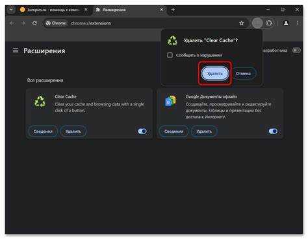Screen dimensions: 308x239
Task: Click the Google Документы офлайн title
Action: [x=211, y=97]
